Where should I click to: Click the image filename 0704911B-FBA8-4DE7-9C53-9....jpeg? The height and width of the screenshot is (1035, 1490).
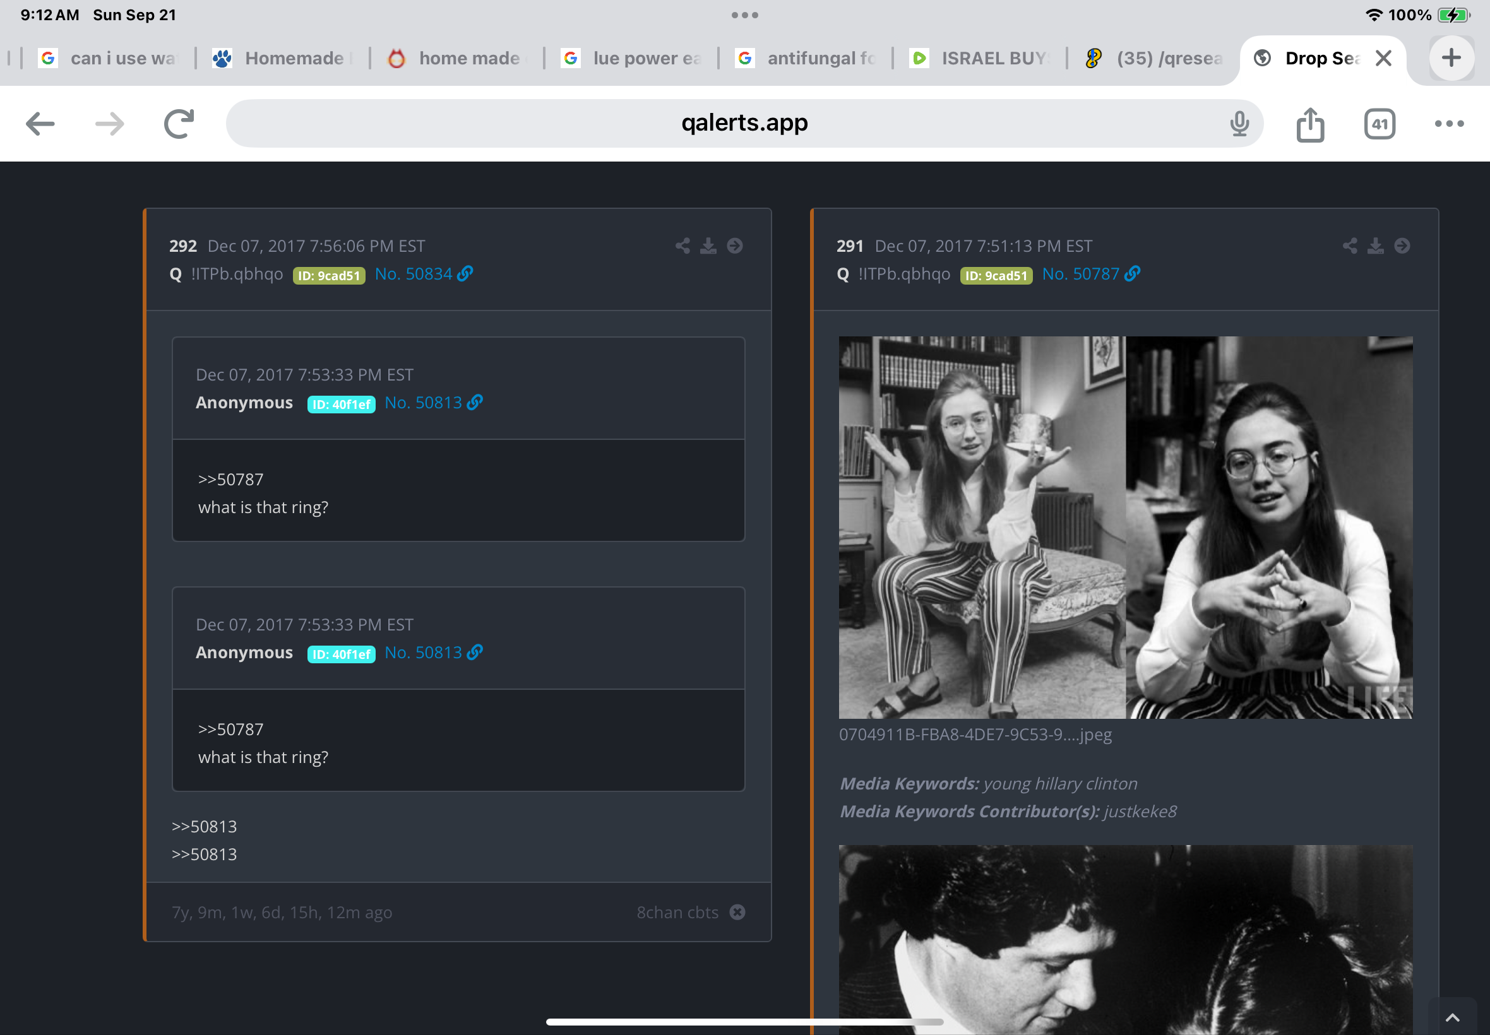pyautogui.click(x=975, y=734)
